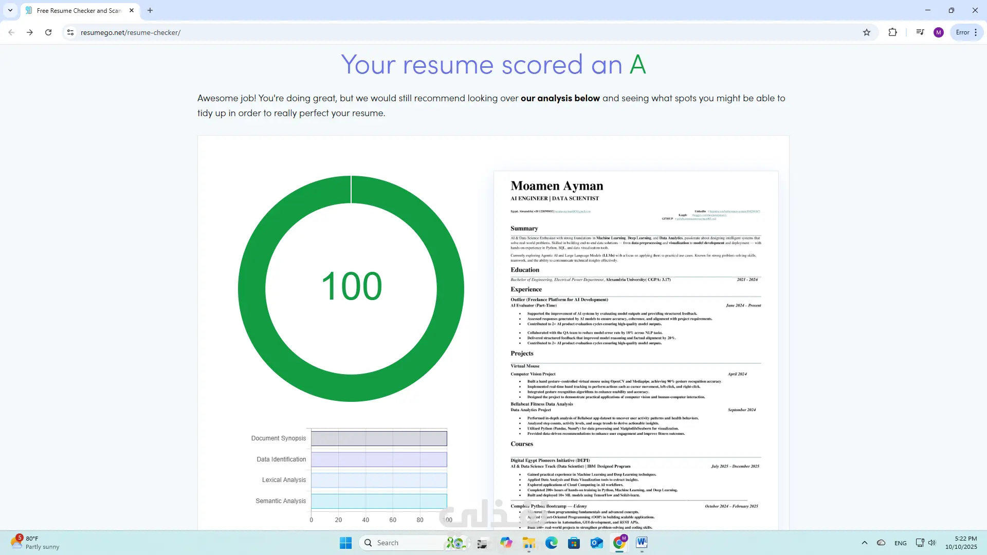The image size is (987, 555).
Task: Open Outlook from the taskbar
Action: click(596, 543)
